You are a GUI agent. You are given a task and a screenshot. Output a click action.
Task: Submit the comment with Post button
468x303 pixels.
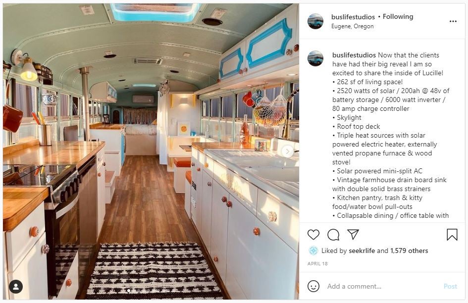(x=450, y=286)
